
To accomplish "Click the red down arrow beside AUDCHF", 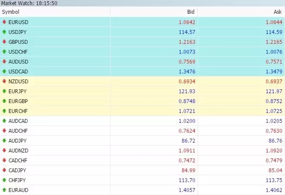I will point(4,131).
